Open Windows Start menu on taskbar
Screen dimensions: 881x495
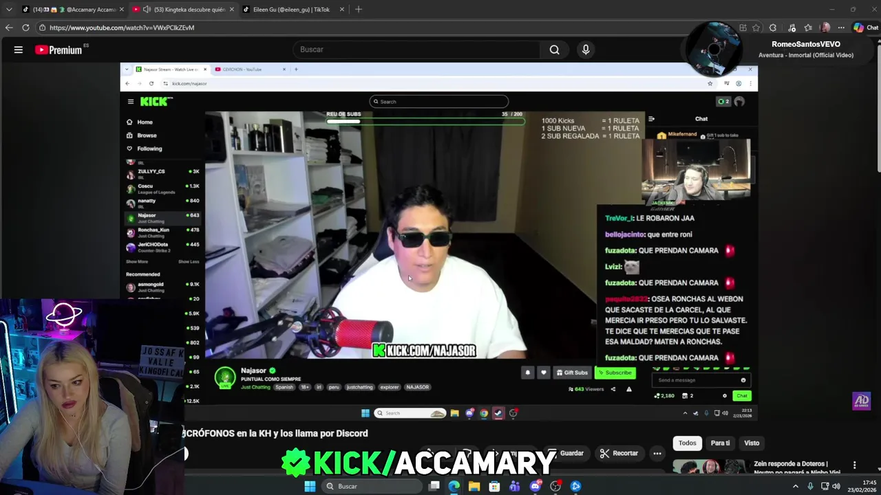pyautogui.click(x=310, y=486)
